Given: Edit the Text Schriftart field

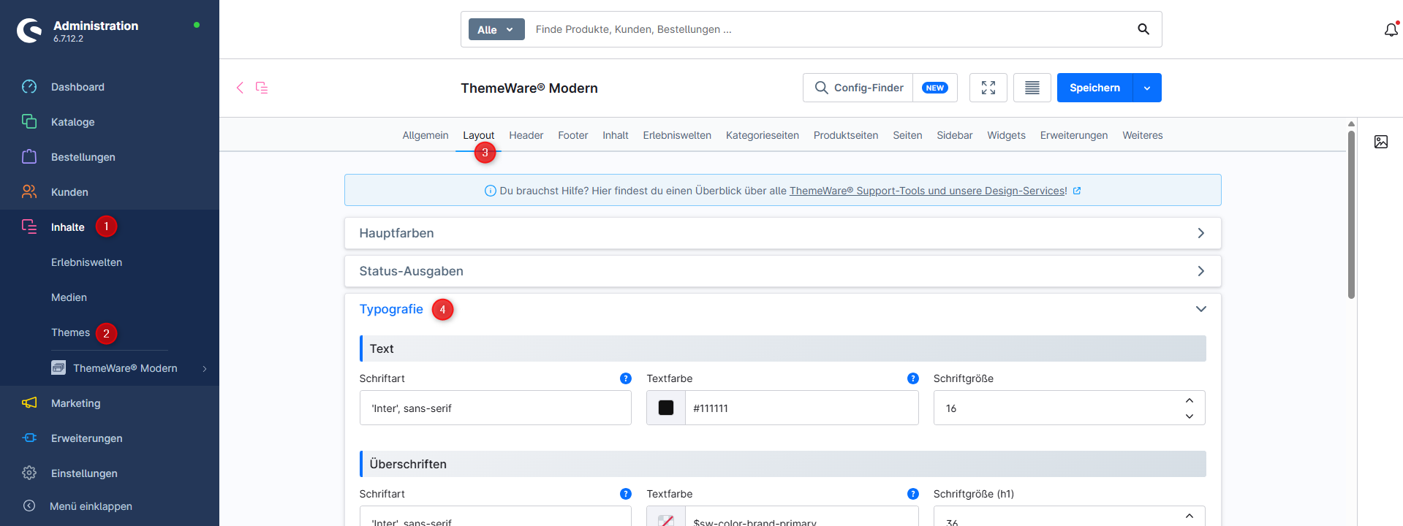Looking at the screenshot, I should point(495,408).
